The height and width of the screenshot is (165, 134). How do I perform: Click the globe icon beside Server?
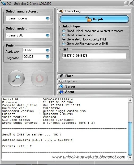click(x=61, y=86)
